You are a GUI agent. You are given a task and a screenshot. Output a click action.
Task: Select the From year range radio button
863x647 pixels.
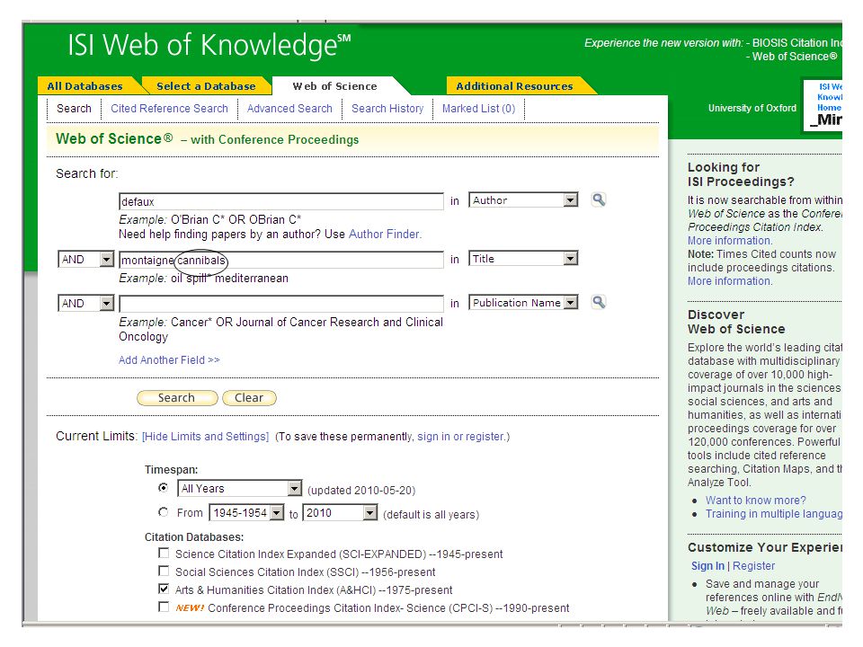pyautogui.click(x=164, y=512)
